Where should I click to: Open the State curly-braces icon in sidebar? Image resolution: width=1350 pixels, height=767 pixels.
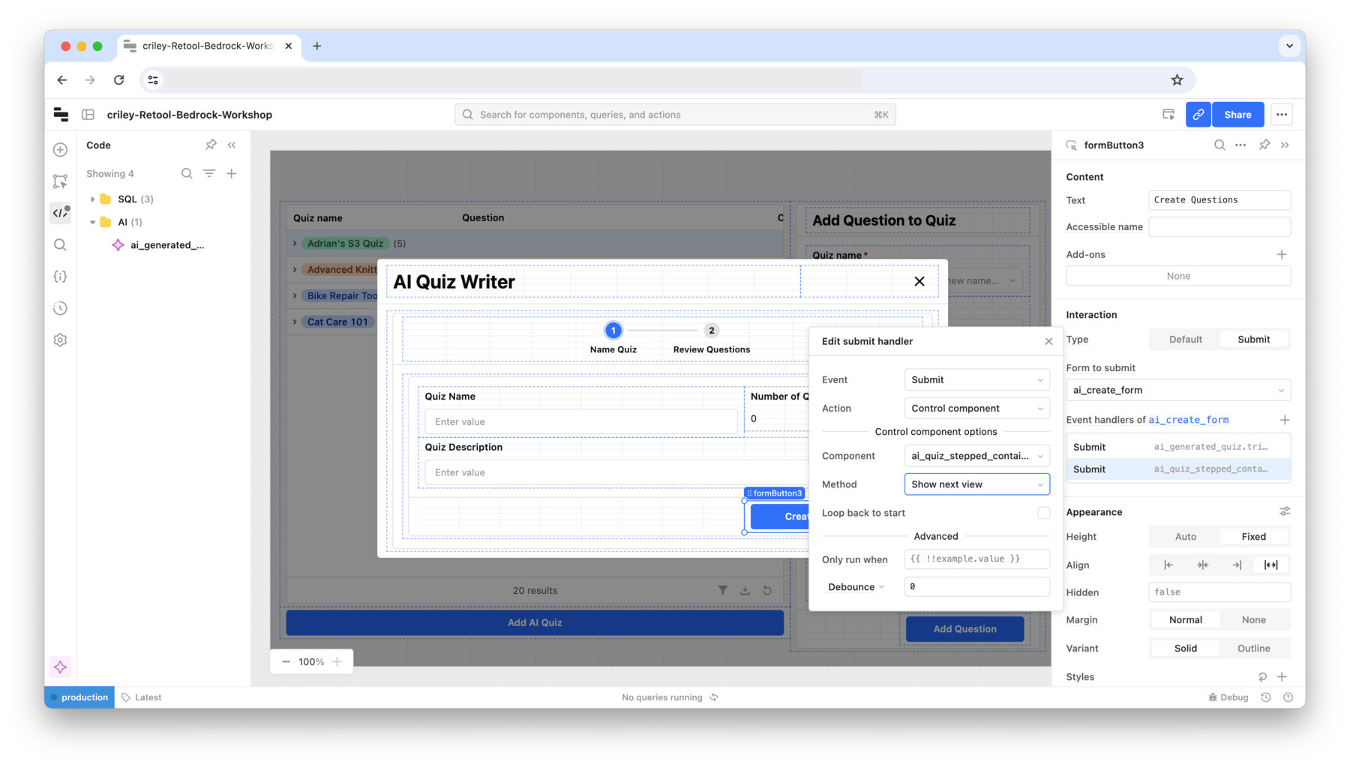[x=61, y=277]
